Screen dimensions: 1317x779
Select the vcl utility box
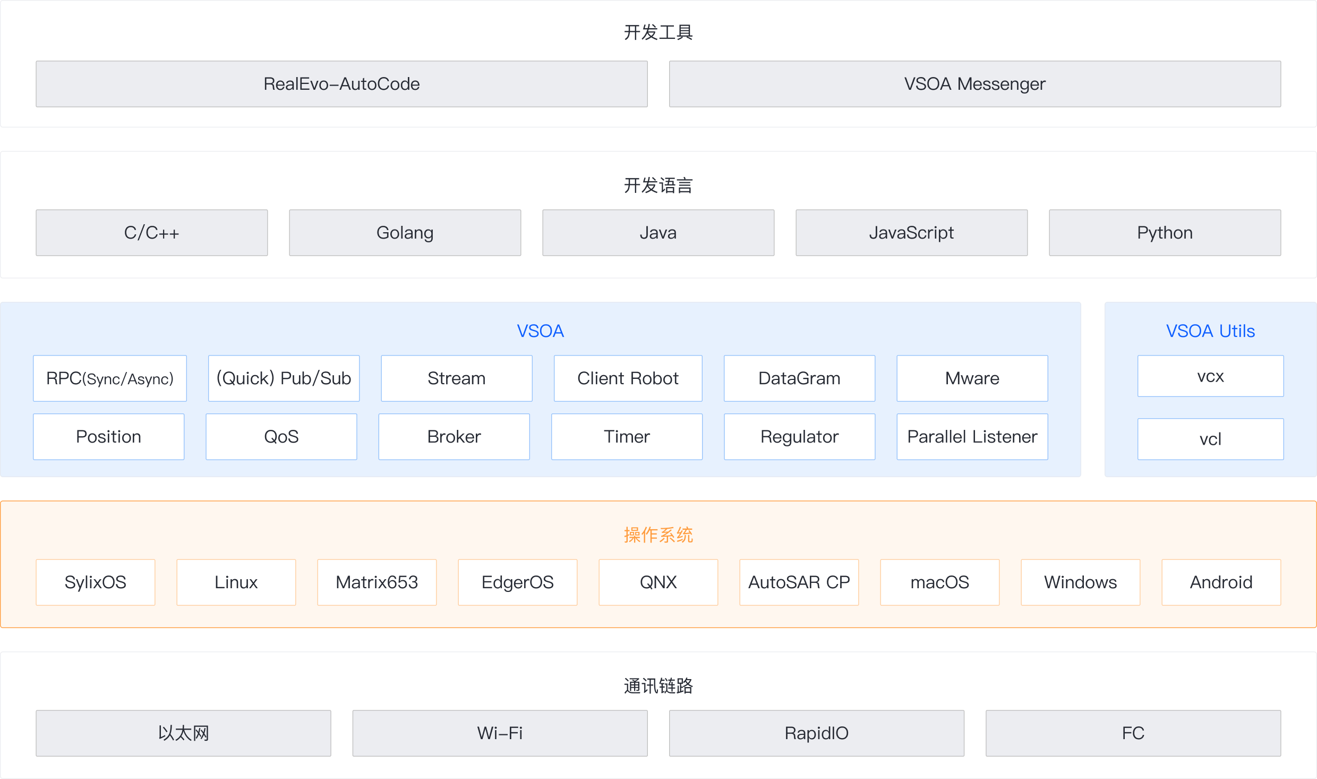pos(1211,439)
